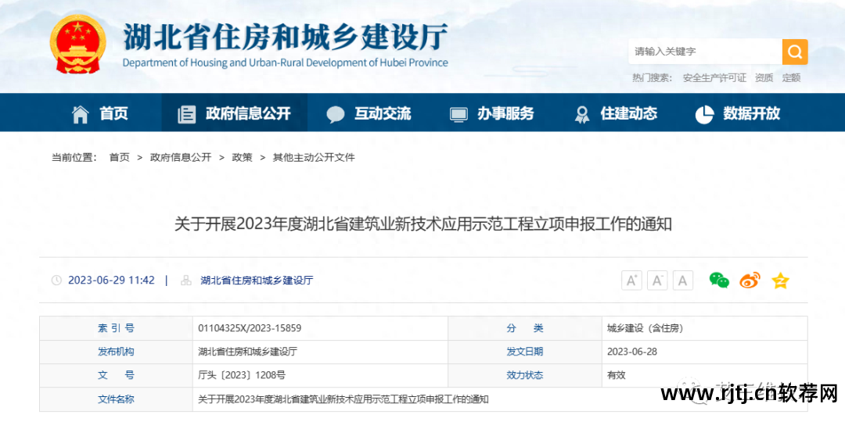This screenshot has width=845, height=429.
Task: Click the 文件名称 value in table's last row
Action: click(343, 399)
